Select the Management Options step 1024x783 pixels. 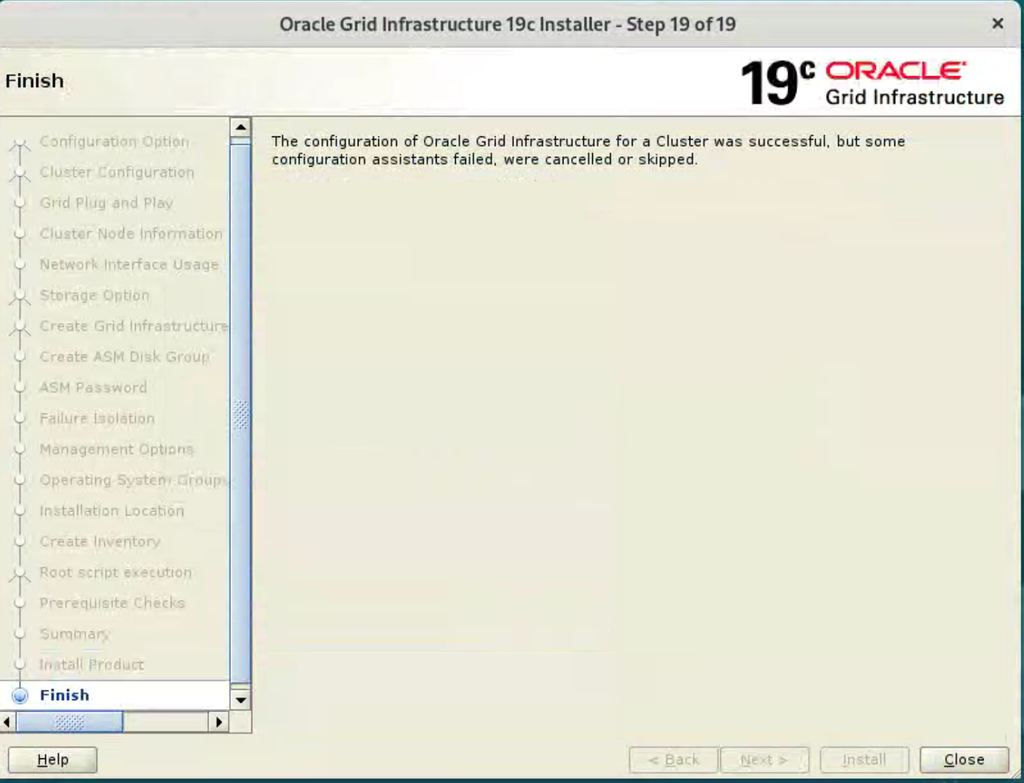coord(117,449)
